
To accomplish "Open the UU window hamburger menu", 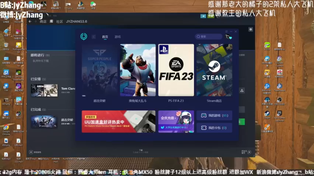I will coord(226,32).
